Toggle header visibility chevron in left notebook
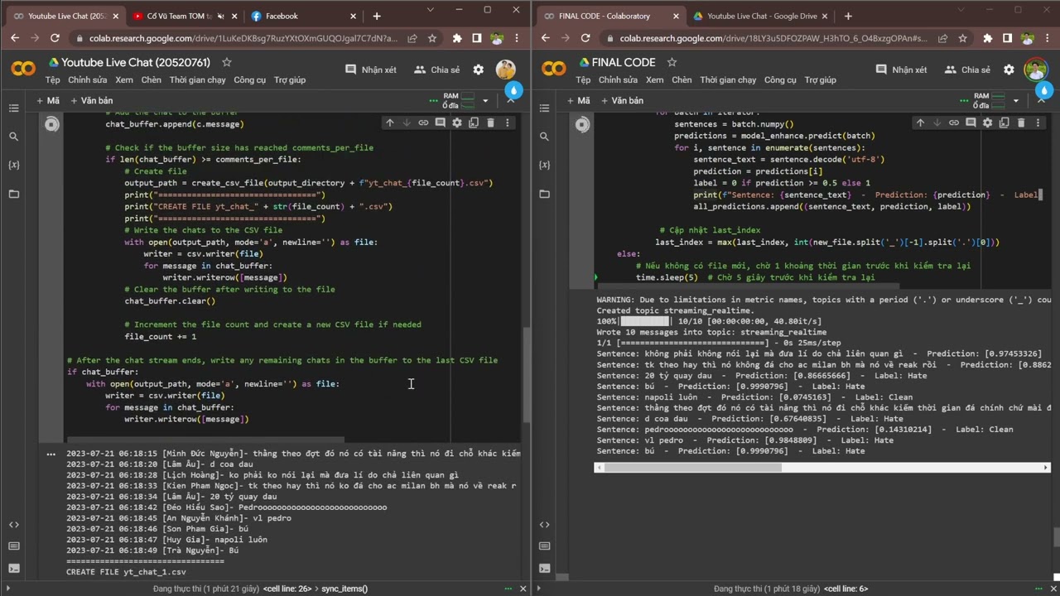This screenshot has width=1060, height=596. click(511, 101)
